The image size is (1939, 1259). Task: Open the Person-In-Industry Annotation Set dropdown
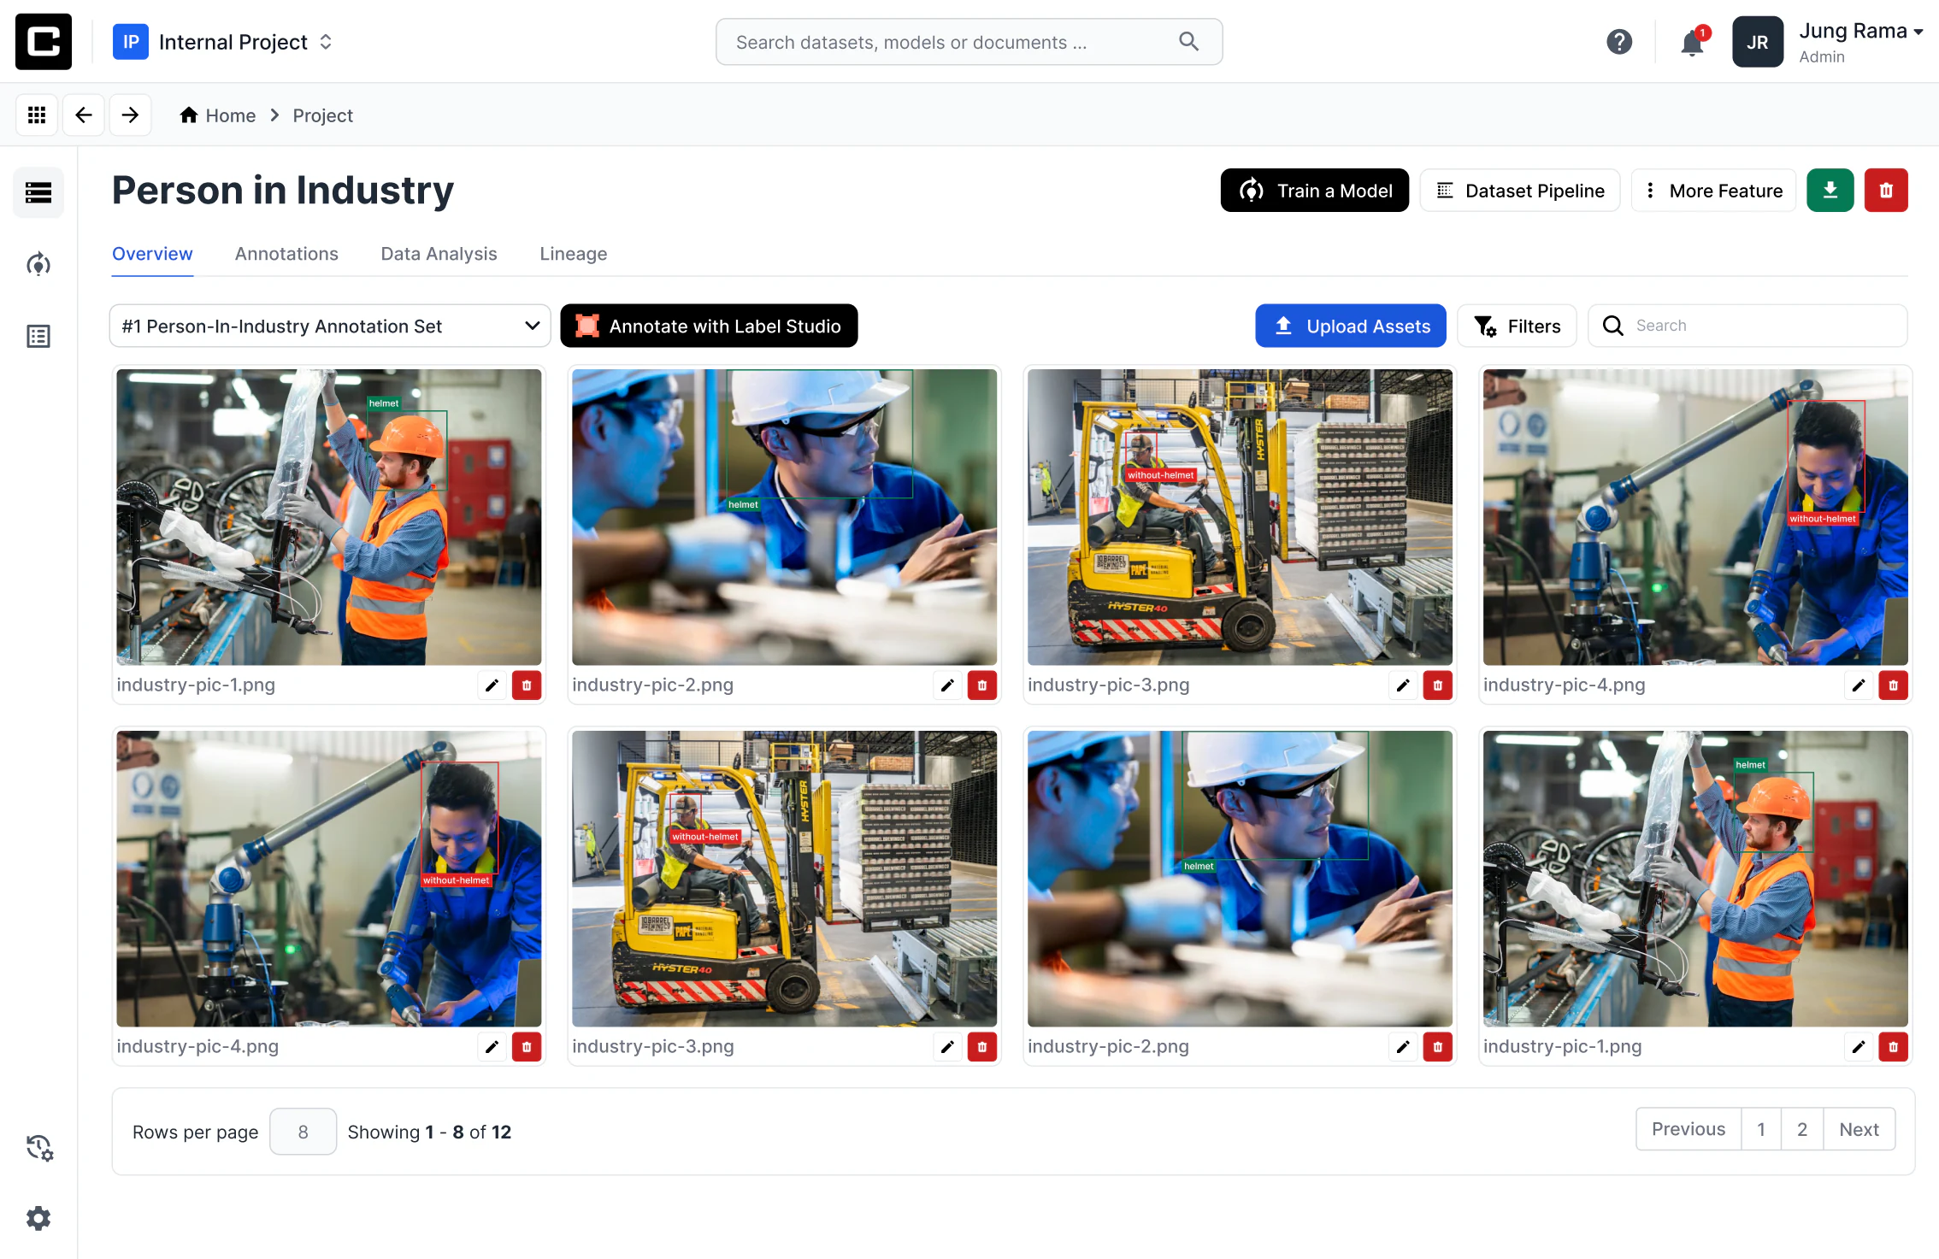click(330, 326)
